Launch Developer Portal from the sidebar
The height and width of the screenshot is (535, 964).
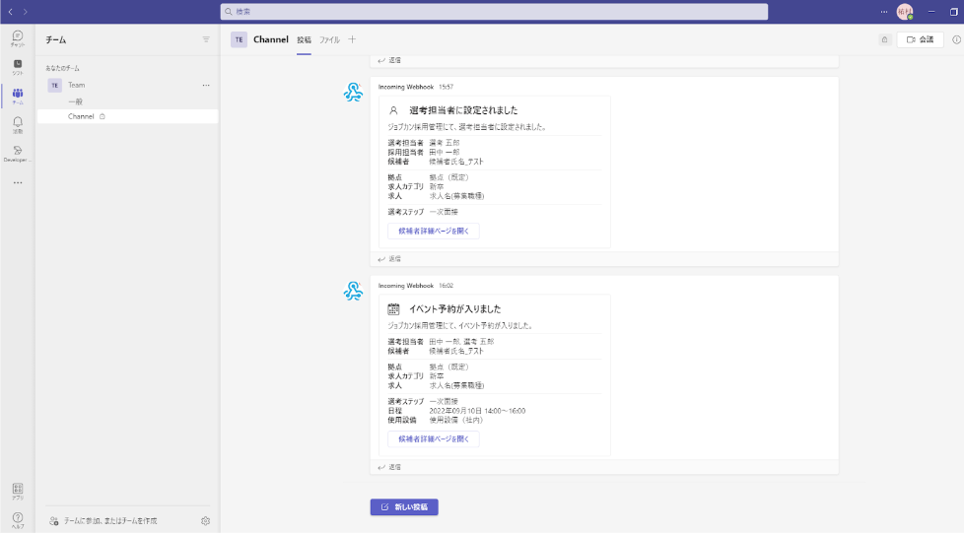click(17, 153)
